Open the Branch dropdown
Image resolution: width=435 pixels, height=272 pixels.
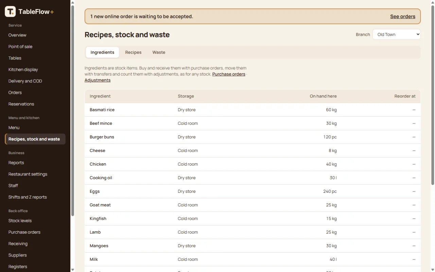click(x=397, y=34)
